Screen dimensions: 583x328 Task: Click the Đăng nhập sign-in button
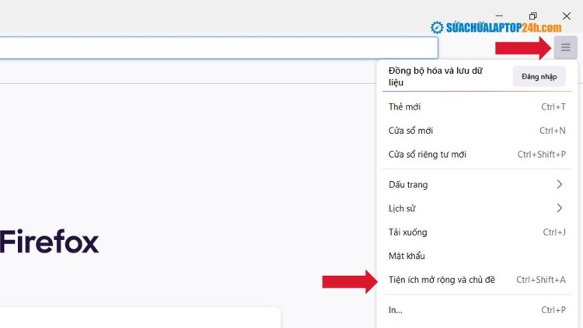click(x=539, y=77)
